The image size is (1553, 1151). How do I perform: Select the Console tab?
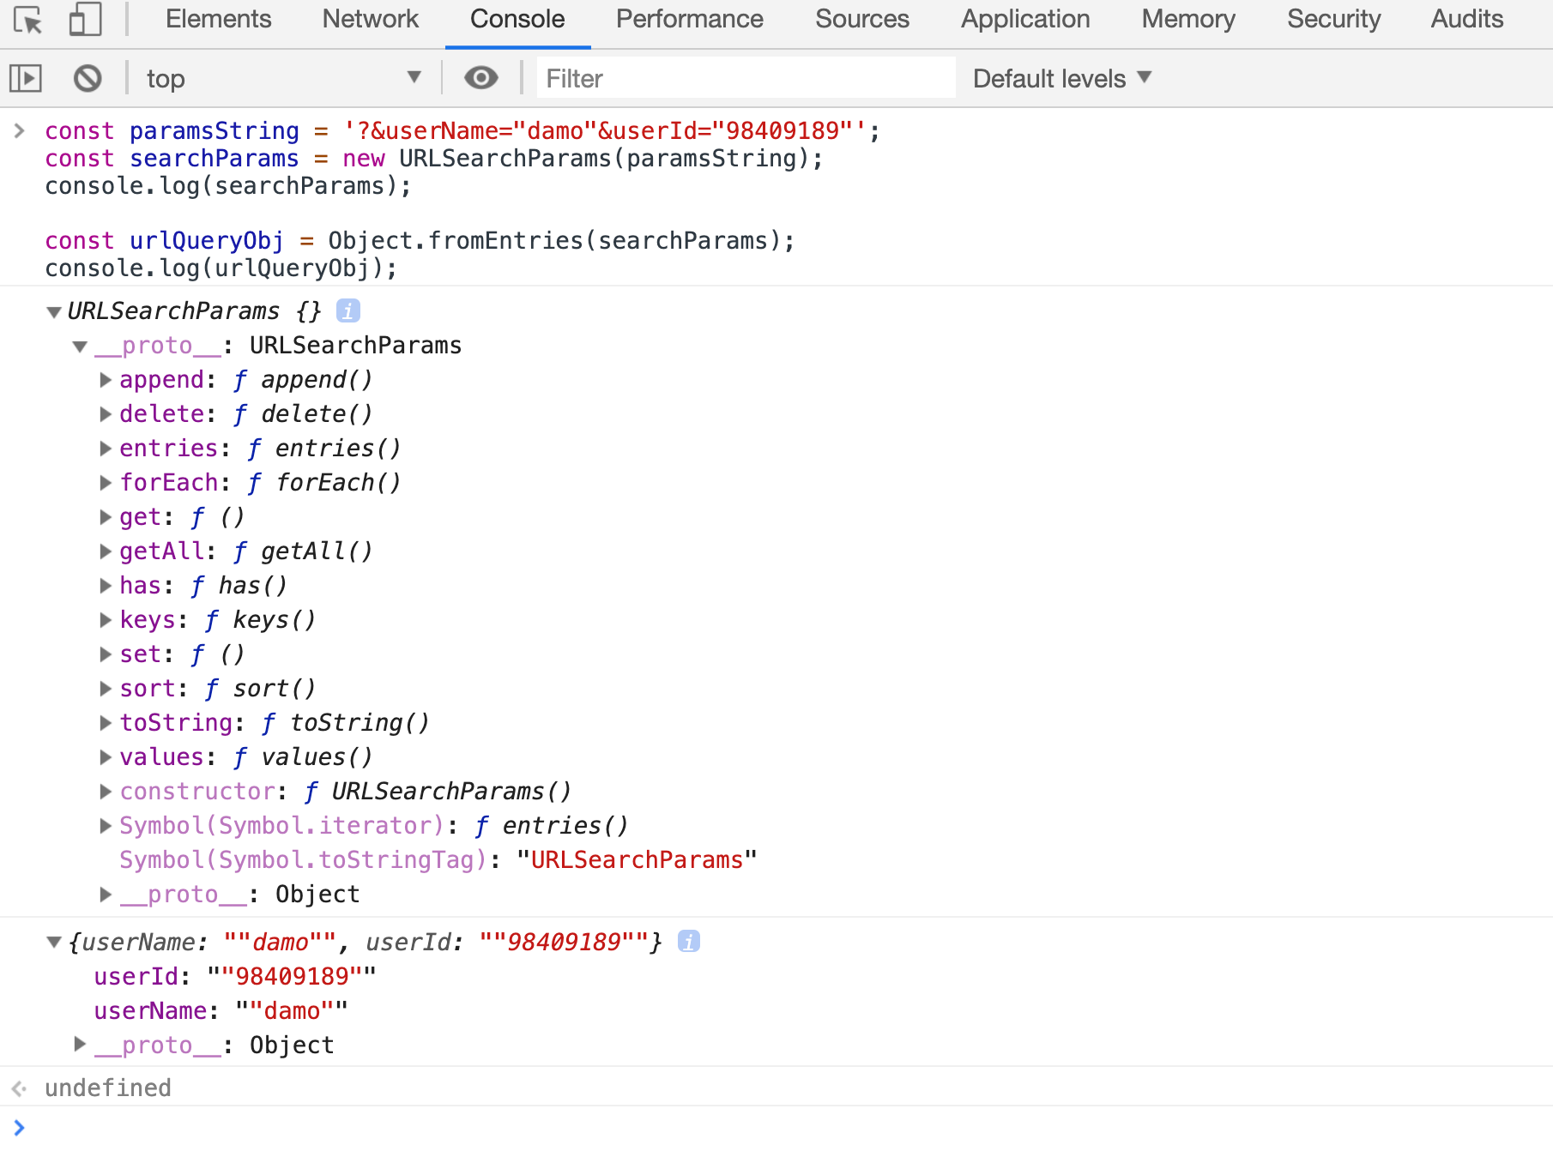click(517, 19)
